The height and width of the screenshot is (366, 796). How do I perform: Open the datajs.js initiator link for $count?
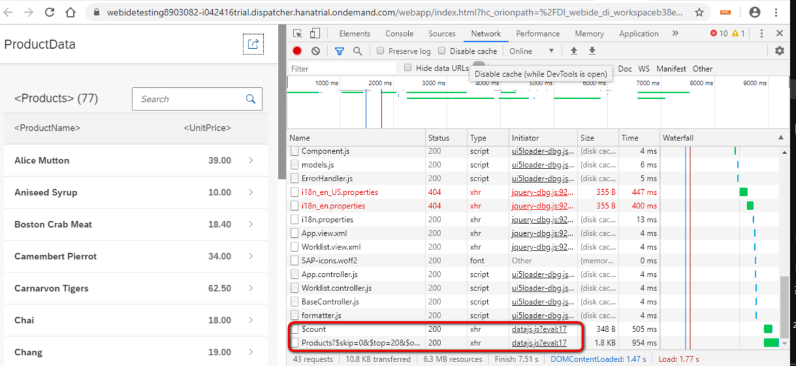pyautogui.click(x=539, y=329)
